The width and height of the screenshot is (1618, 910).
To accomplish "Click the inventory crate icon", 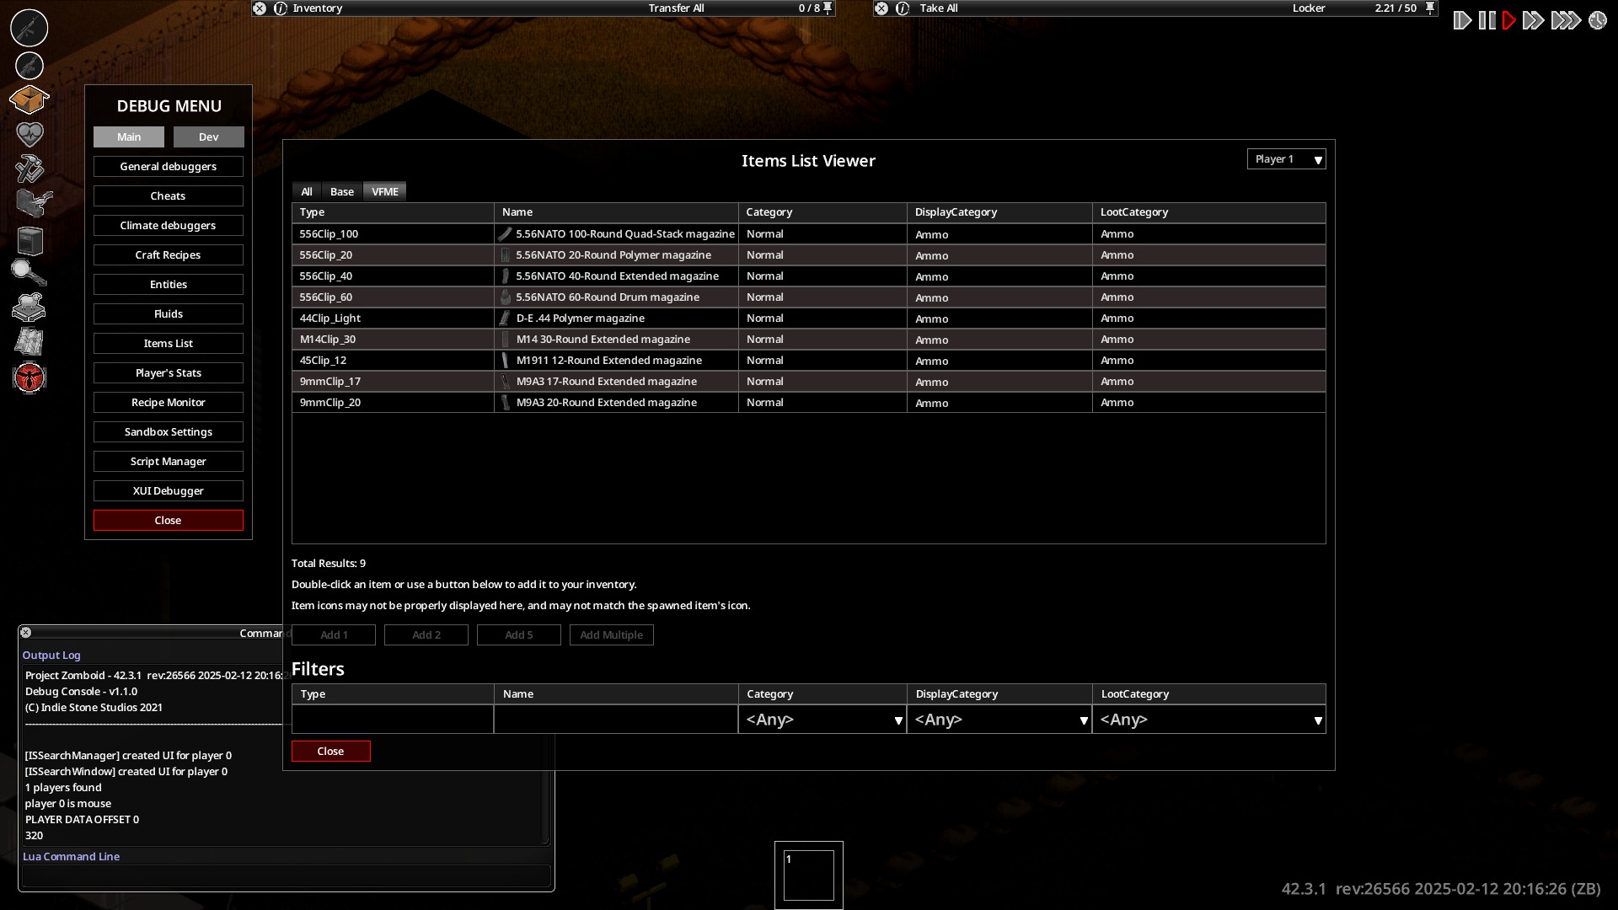I will coord(29,99).
